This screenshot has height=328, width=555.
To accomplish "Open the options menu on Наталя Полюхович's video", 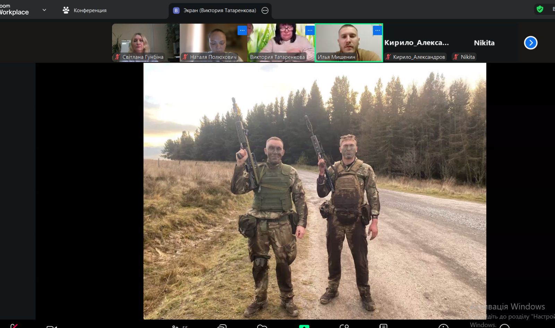I will click(x=242, y=30).
